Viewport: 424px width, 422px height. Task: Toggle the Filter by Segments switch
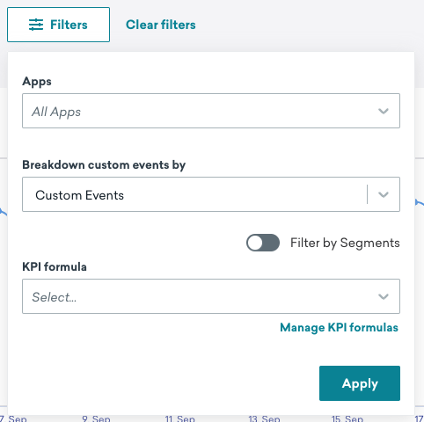[263, 243]
